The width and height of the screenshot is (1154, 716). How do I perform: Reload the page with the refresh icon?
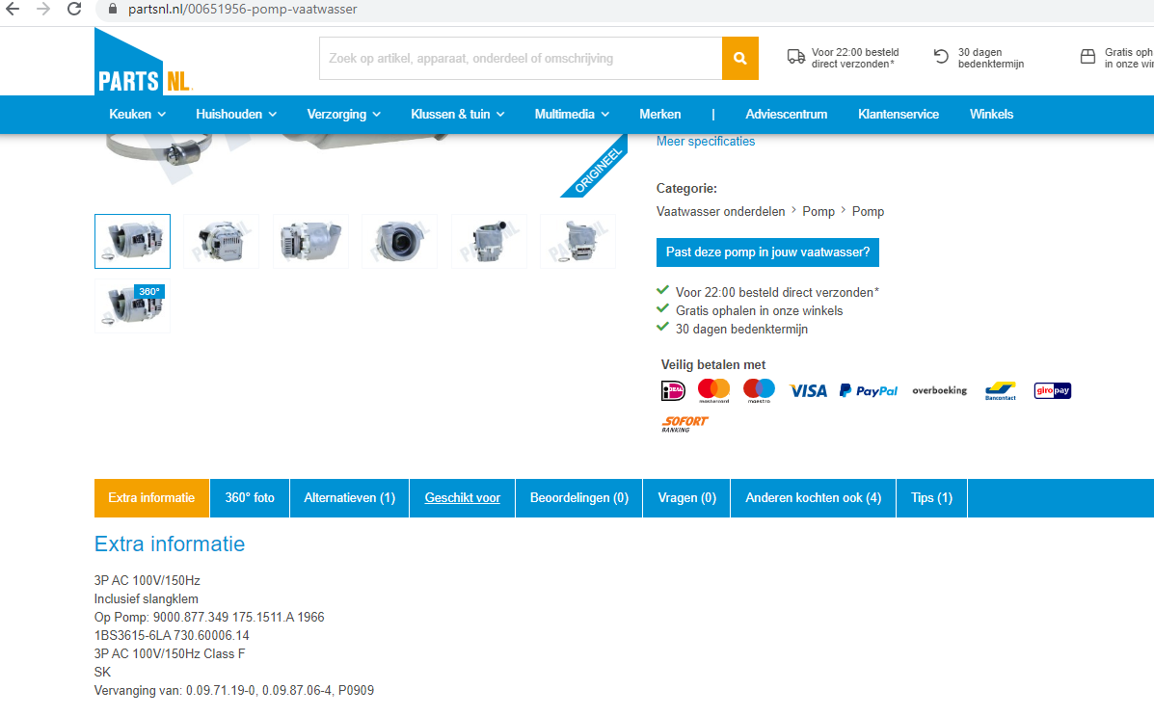tap(74, 10)
